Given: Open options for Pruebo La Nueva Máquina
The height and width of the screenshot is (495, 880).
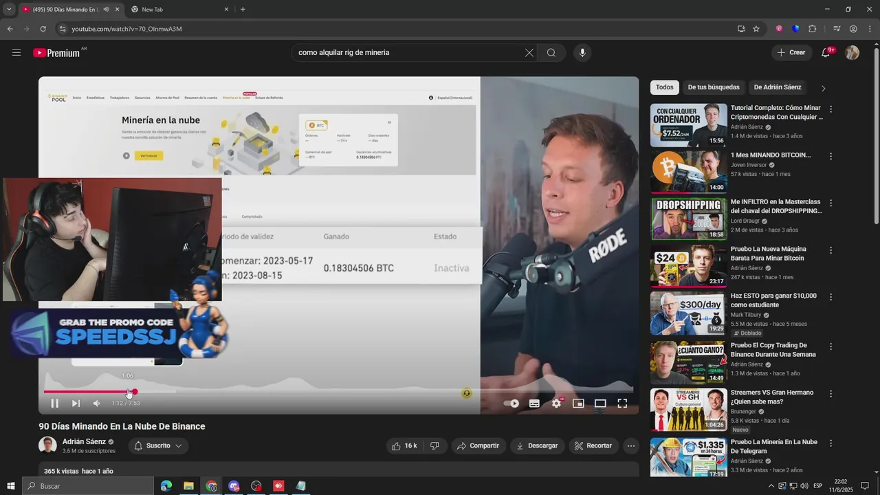Looking at the screenshot, I should pos(830,250).
